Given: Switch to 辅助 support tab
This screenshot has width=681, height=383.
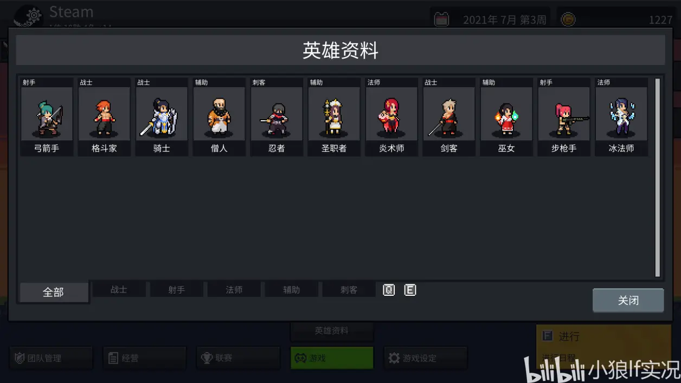Looking at the screenshot, I should pyautogui.click(x=291, y=290).
